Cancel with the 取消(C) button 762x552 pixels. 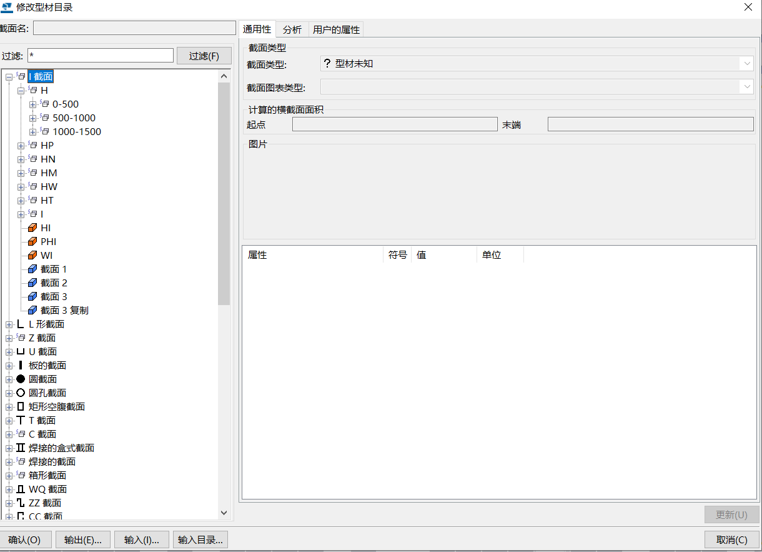click(732, 540)
